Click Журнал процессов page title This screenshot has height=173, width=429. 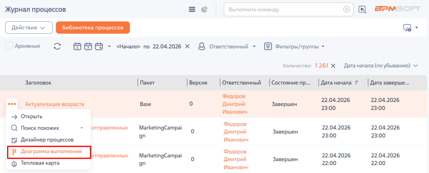[x=35, y=10]
